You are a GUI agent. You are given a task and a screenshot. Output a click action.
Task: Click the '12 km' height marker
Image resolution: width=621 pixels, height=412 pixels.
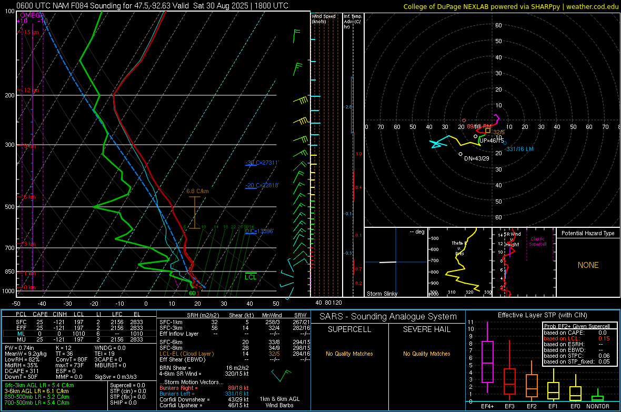(x=31, y=90)
